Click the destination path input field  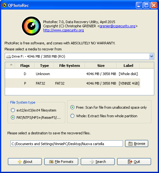[x=67, y=144]
